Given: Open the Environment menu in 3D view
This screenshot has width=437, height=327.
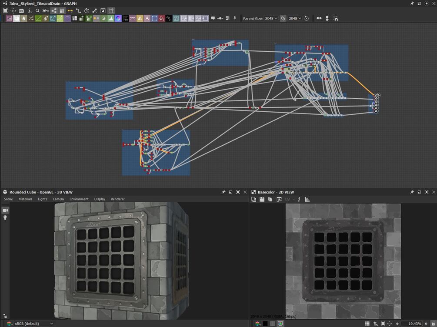Looking at the screenshot, I should 79,199.
